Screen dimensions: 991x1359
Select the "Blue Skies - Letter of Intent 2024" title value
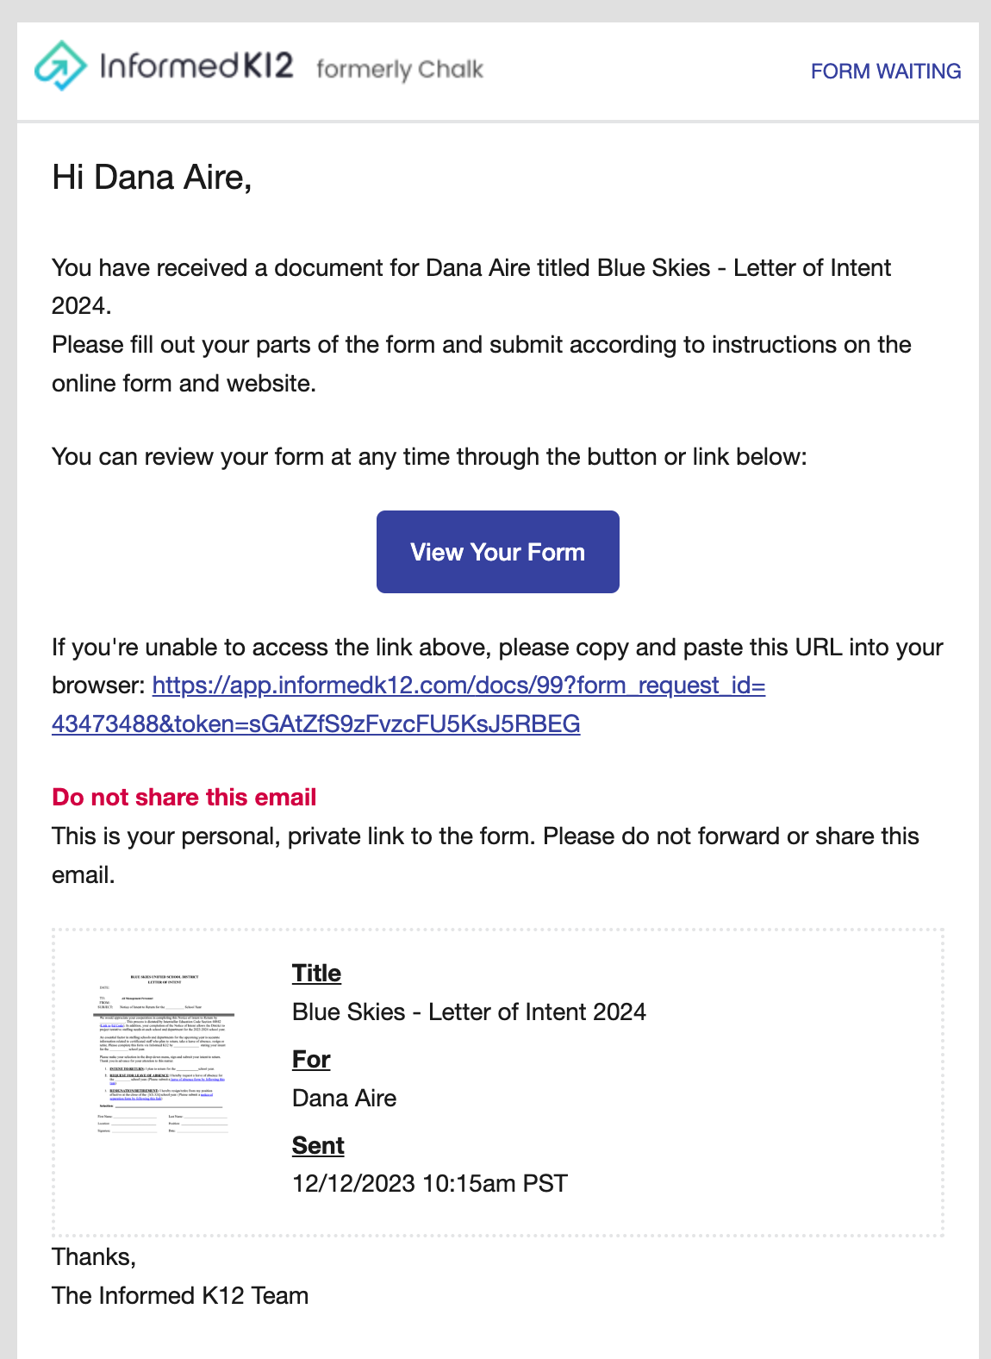point(469,1012)
